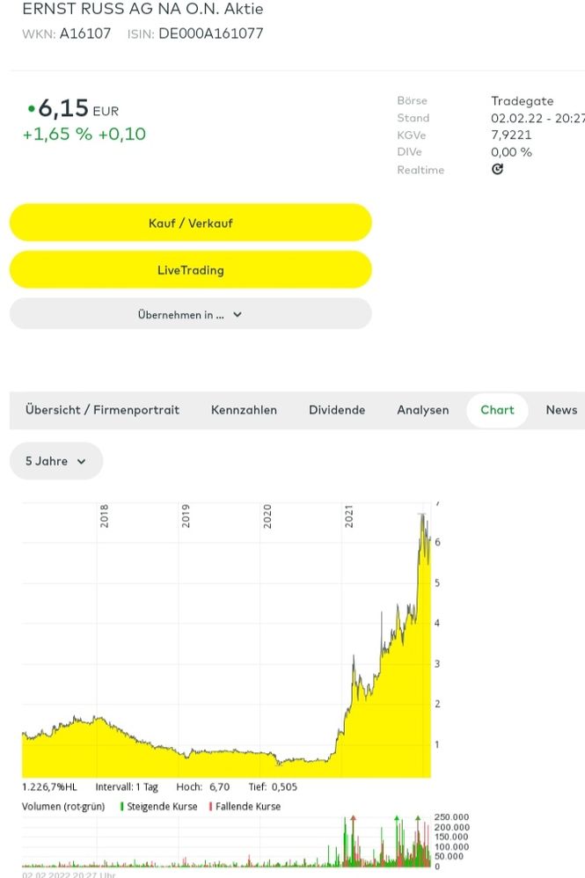The width and height of the screenshot is (585, 878).
Task: Open the Kennzahlen tab
Action: tap(244, 410)
